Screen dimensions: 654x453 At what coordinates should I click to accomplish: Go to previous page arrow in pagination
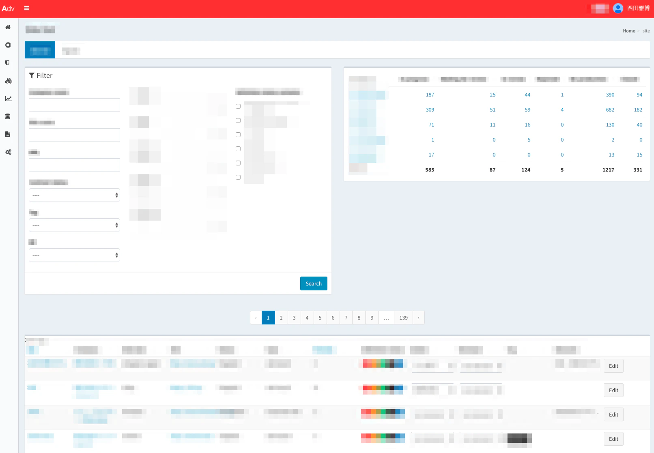point(256,318)
